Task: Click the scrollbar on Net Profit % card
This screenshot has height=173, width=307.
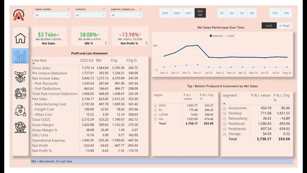Action: pyautogui.click(x=146, y=43)
